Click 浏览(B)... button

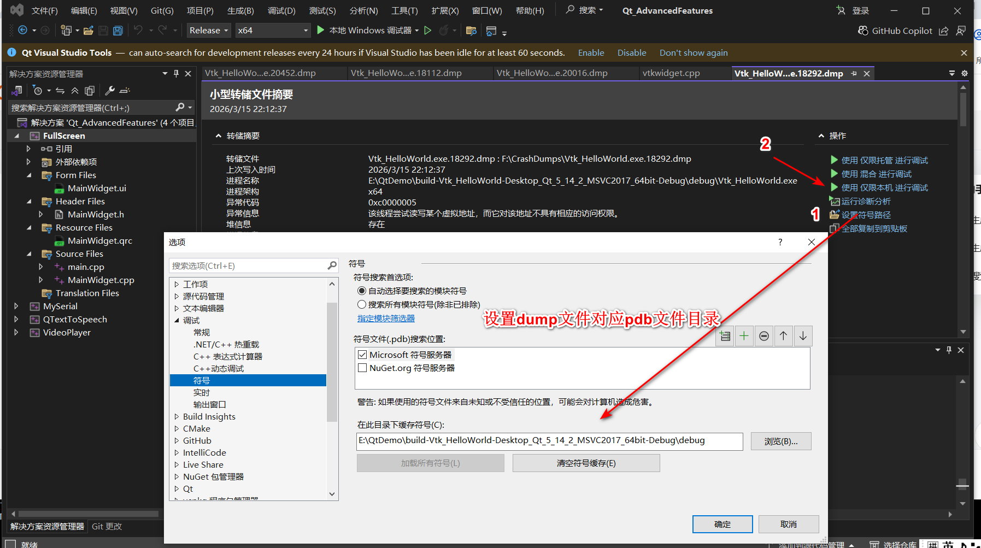pyautogui.click(x=781, y=441)
